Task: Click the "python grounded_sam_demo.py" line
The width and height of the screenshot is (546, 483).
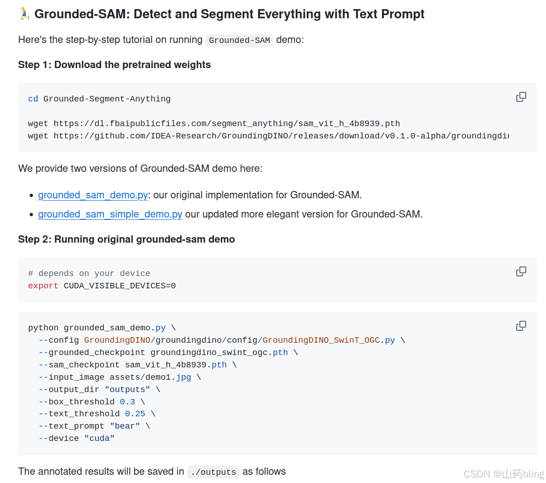Action: click(x=102, y=328)
